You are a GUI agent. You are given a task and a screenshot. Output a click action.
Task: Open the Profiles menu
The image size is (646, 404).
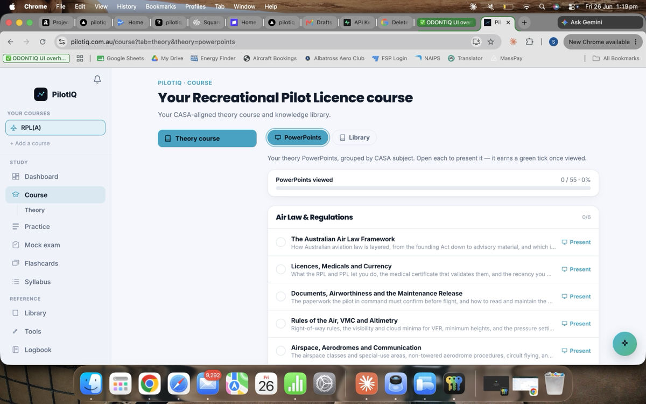(x=195, y=6)
